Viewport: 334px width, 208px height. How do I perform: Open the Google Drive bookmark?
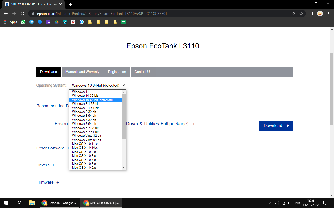(x=57, y=22)
